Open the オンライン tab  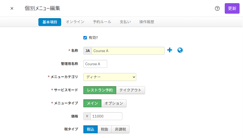[75, 22]
